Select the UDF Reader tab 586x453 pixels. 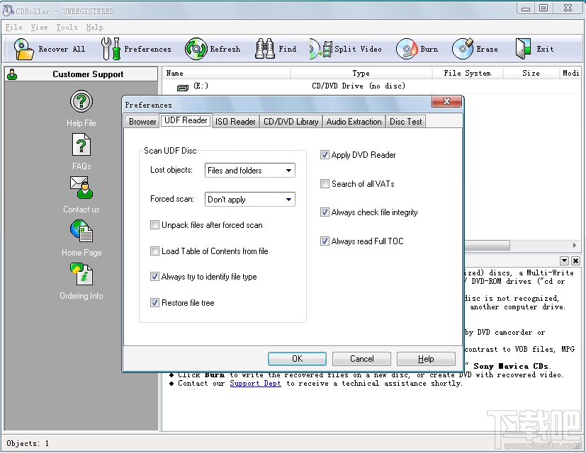186,120
